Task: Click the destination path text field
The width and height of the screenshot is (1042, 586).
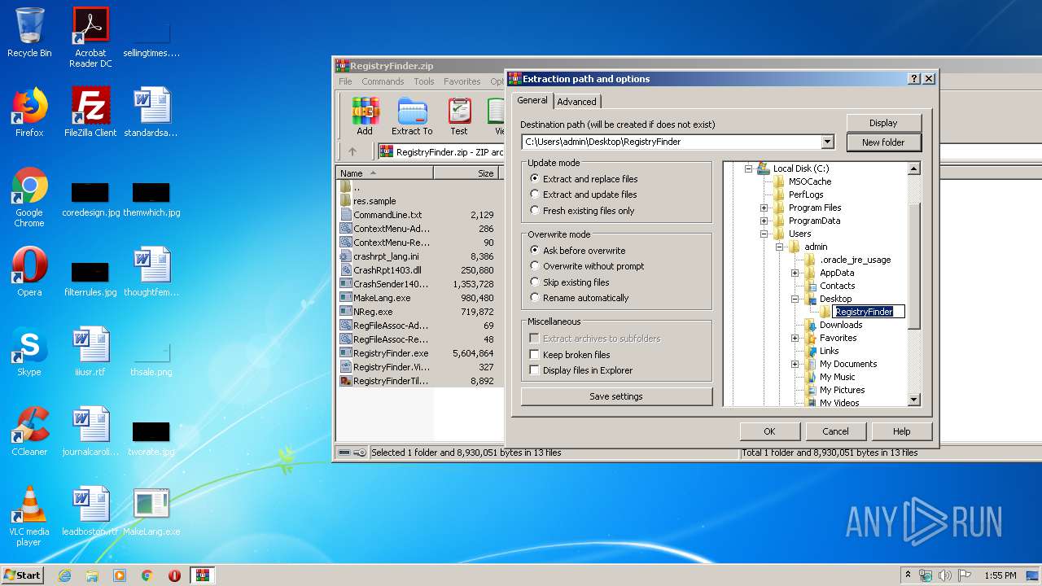Action: (672, 142)
